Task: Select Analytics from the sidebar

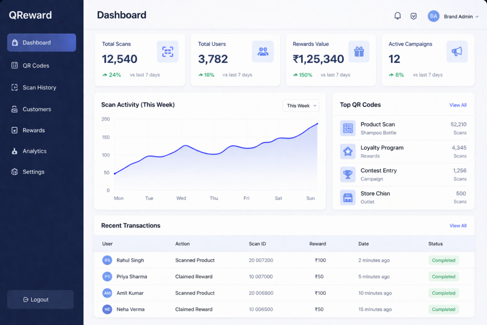Action: (x=34, y=151)
